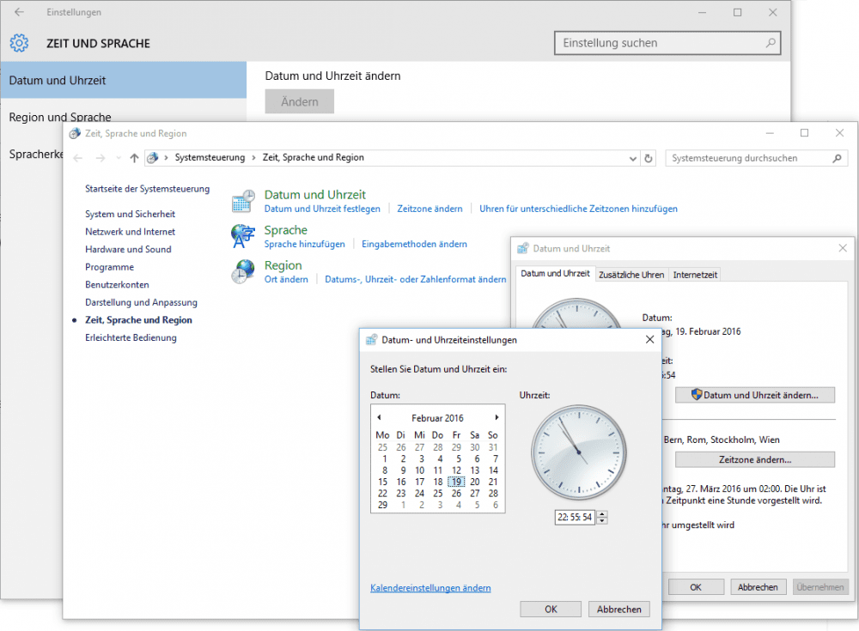Click the Settings gear icon
859x631 pixels.
[19, 42]
